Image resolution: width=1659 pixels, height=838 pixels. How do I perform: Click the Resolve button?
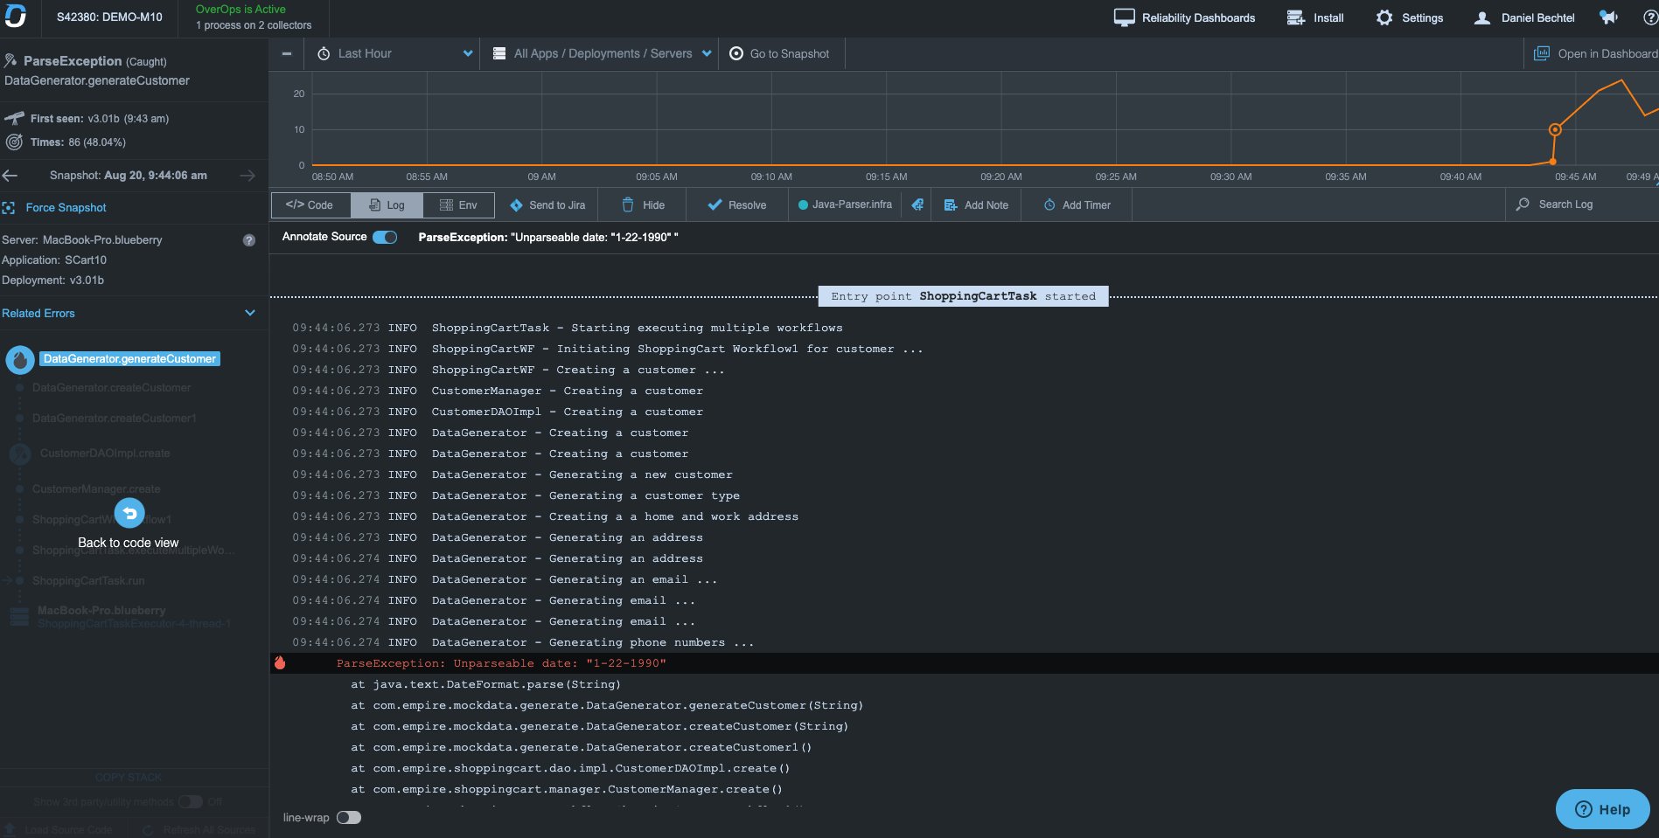[737, 205]
